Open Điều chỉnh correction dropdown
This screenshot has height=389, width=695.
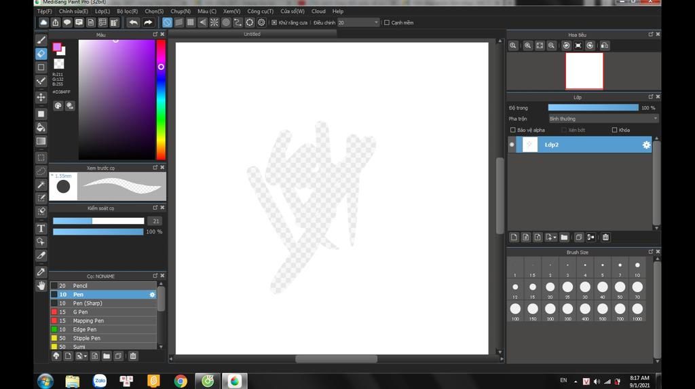coord(358,22)
